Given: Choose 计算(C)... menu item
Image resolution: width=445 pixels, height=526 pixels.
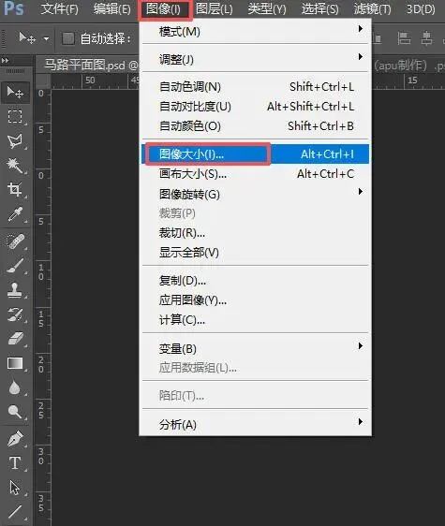Looking at the screenshot, I should [x=255, y=320].
